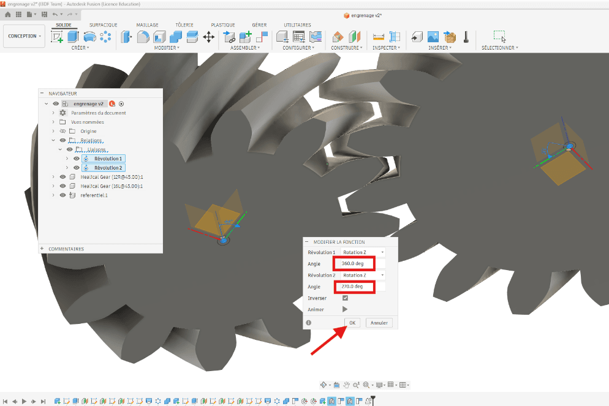Open the UTILITAIRES tab
Screen dimensions: 609x406
(297, 25)
